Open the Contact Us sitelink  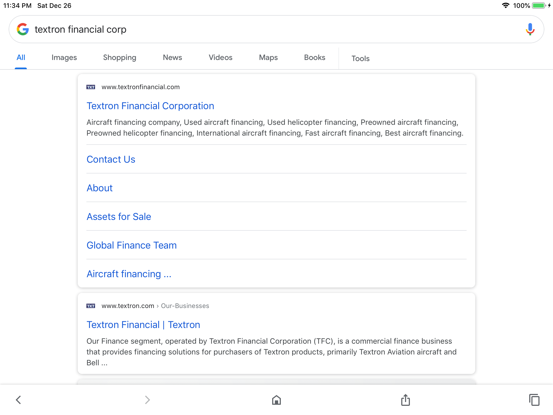111,159
